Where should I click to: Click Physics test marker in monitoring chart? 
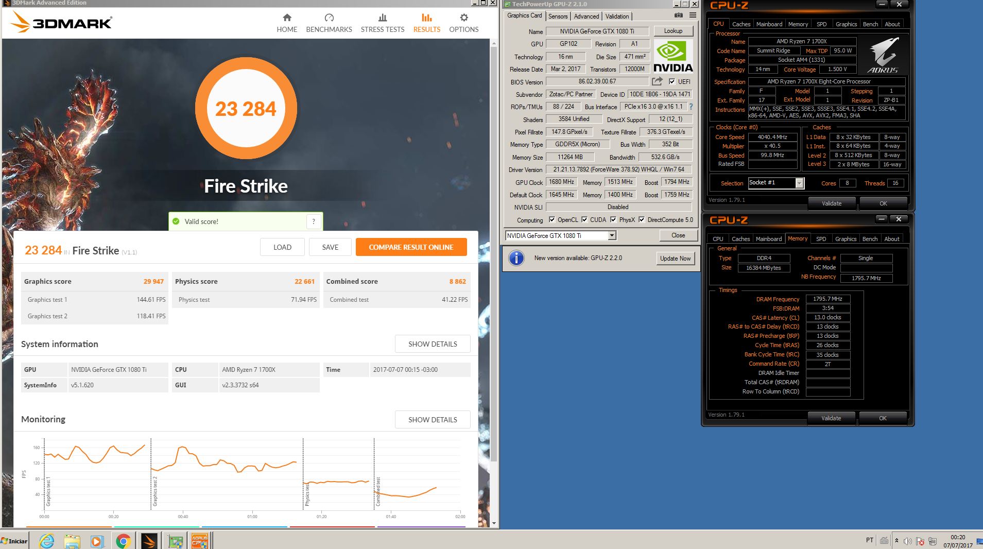pos(307,494)
